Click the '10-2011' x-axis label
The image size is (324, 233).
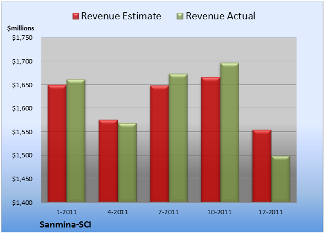pos(219,212)
